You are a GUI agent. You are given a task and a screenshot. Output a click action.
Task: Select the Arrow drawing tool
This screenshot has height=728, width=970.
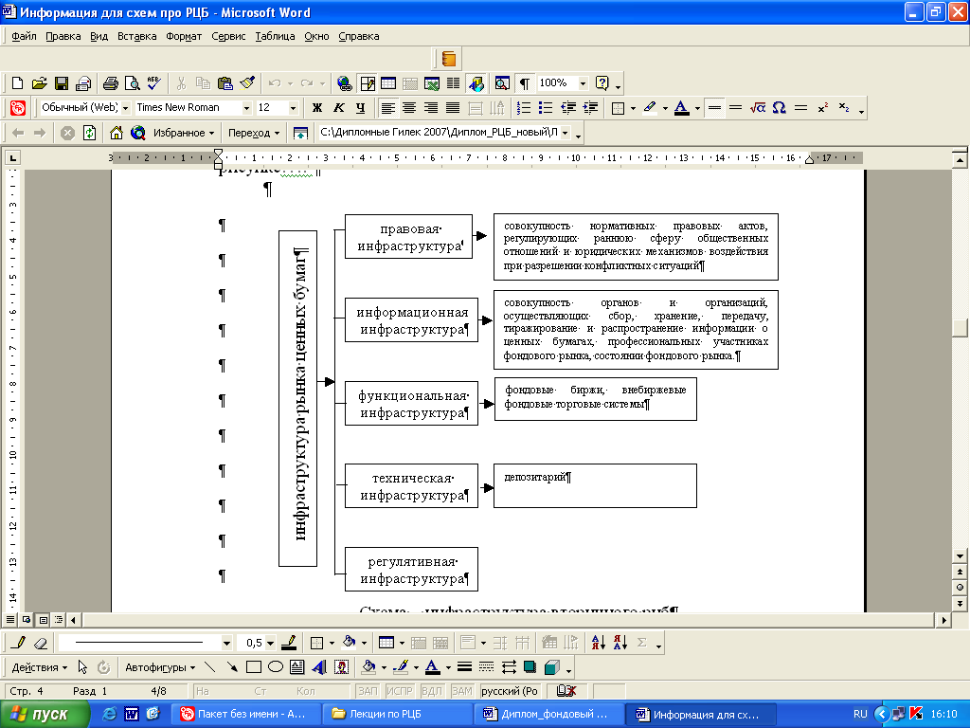pyautogui.click(x=232, y=666)
